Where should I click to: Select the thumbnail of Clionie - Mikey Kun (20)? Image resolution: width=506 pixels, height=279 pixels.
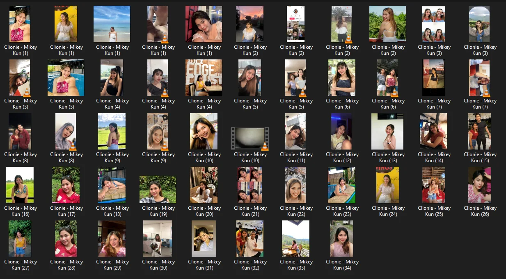click(204, 185)
